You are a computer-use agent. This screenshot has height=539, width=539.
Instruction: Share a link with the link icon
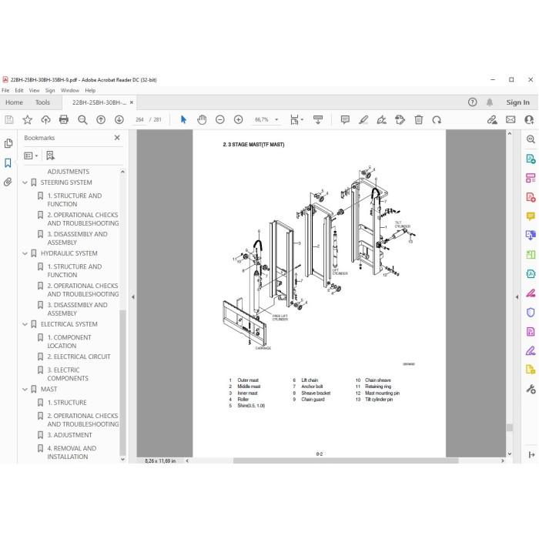pos(492,119)
